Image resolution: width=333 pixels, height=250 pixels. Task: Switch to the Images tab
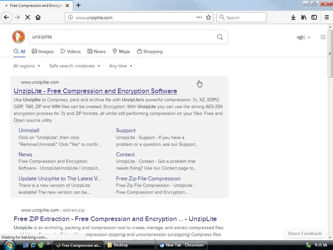(x=43, y=51)
